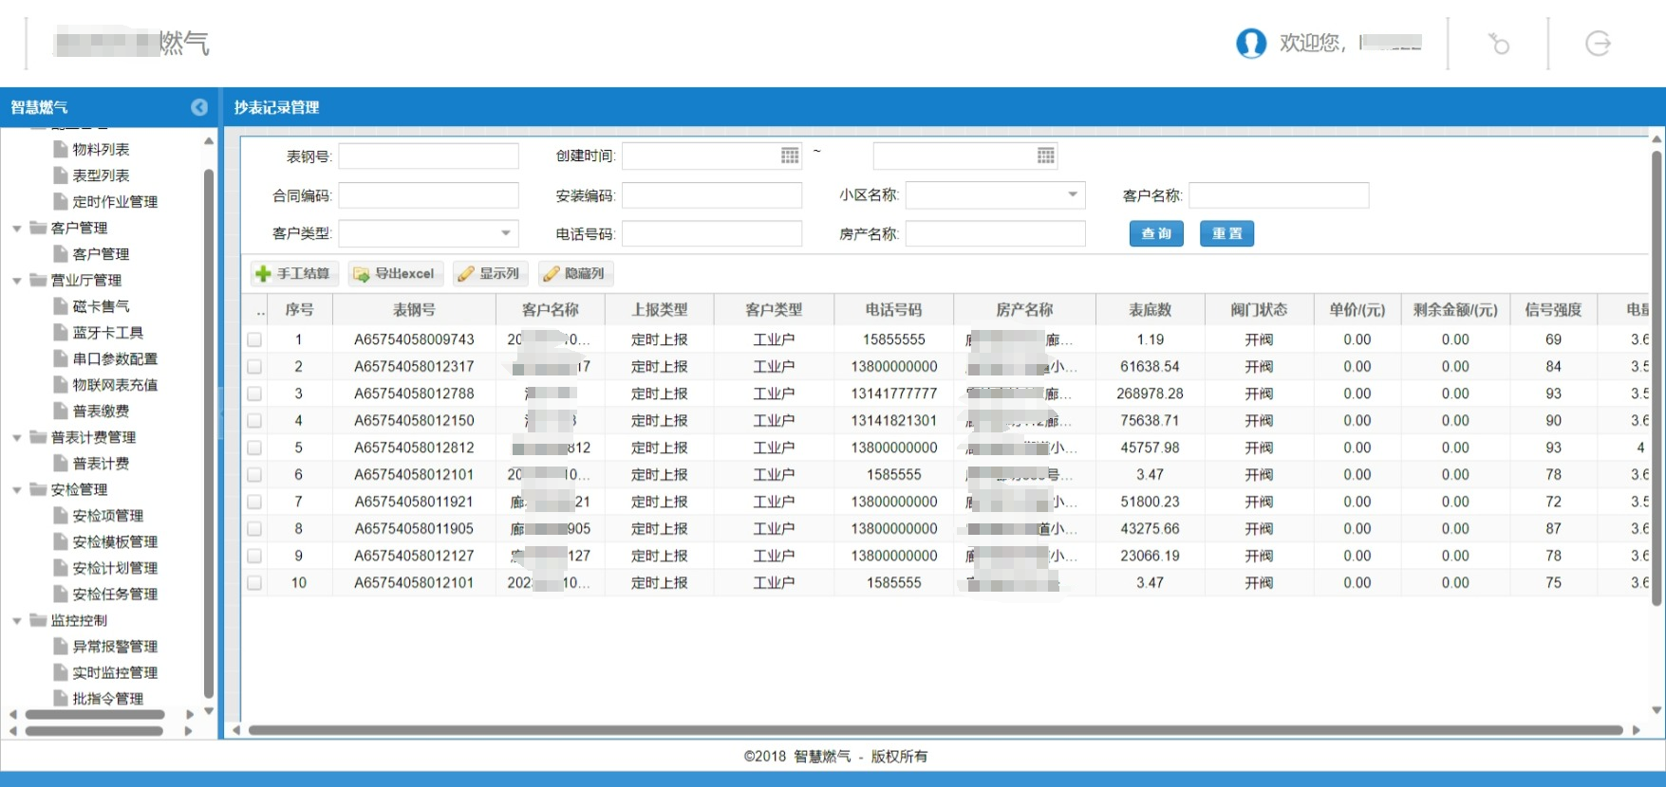Collapse the 安检管理 tree group arrow
Screen dimensions: 1666x787
17,490
